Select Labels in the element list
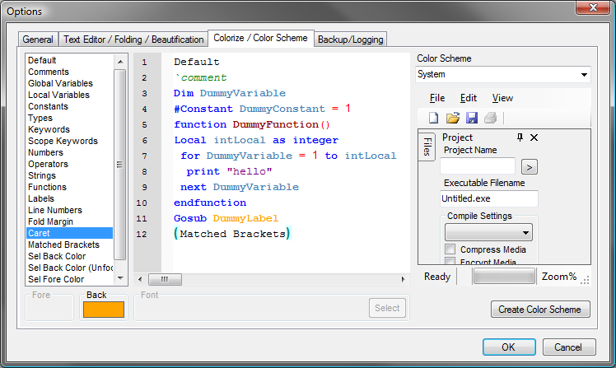616x368 pixels. pyautogui.click(x=41, y=198)
